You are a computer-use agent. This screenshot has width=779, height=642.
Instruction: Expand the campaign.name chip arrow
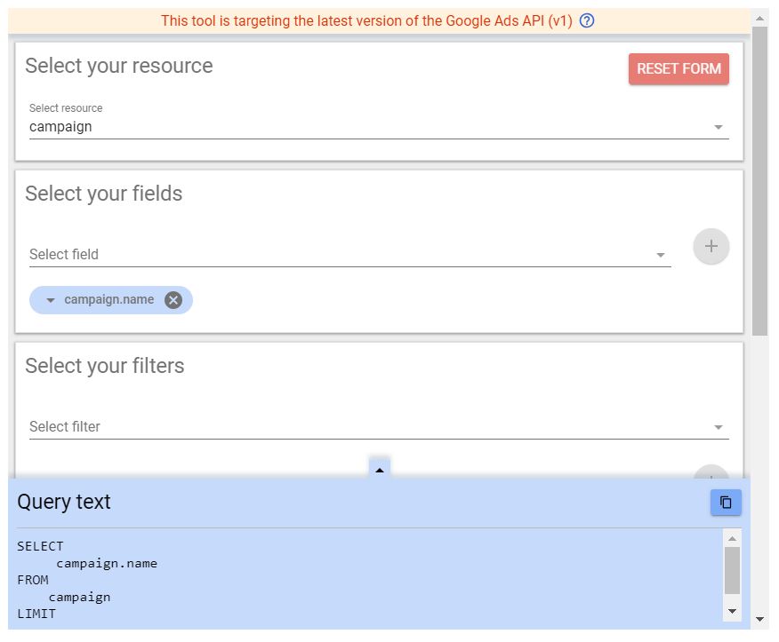[51, 300]
